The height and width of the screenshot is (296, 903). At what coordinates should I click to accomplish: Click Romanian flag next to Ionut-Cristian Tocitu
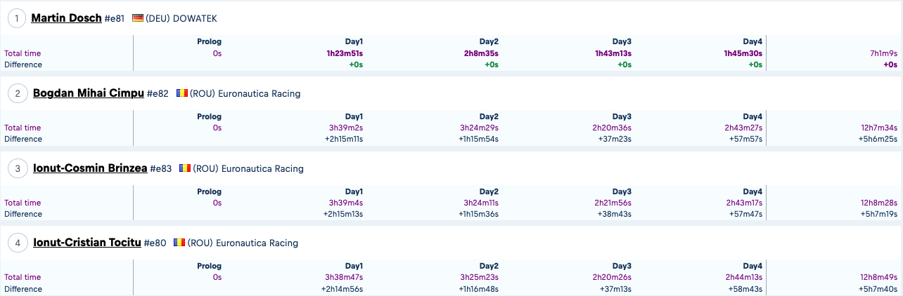[x=180, y=243]
